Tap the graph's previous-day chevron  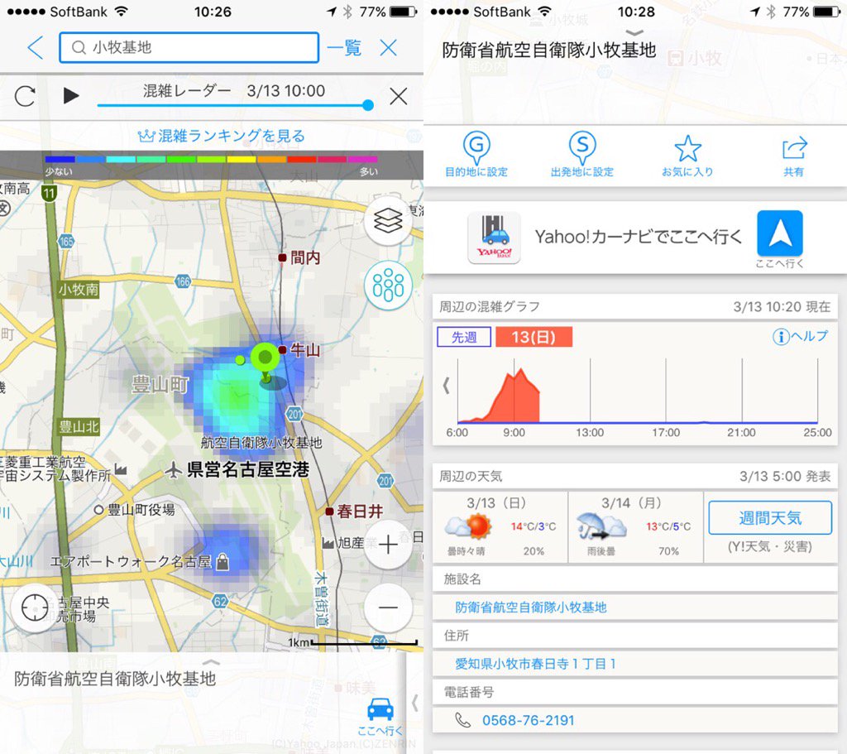[446, 386]
